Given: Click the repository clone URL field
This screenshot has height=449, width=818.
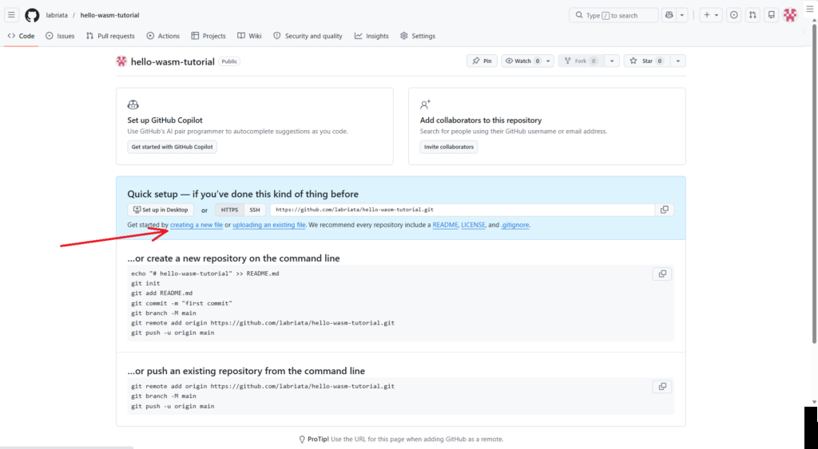Looking at the screenshot, I should click(463, 210).
